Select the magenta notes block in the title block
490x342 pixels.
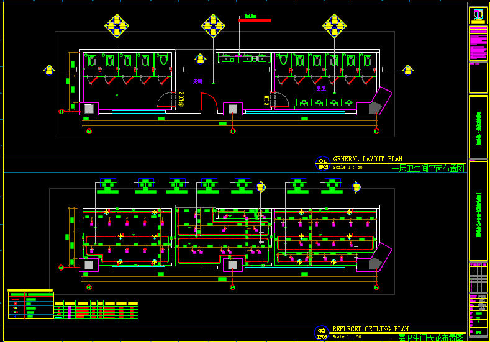[478, 45]
